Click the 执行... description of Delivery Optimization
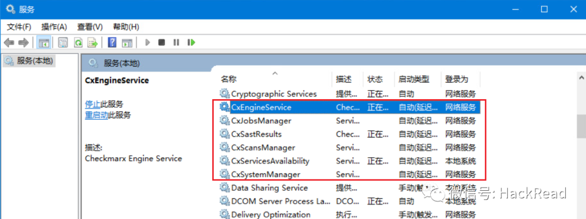This screenshot has width=586, height=219. [x=347, y=215]
